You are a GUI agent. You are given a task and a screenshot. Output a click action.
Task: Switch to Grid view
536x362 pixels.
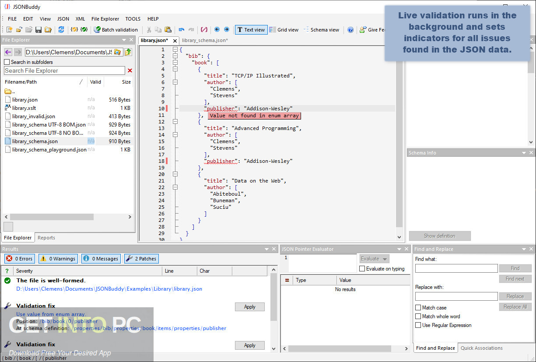coord(284,30)
